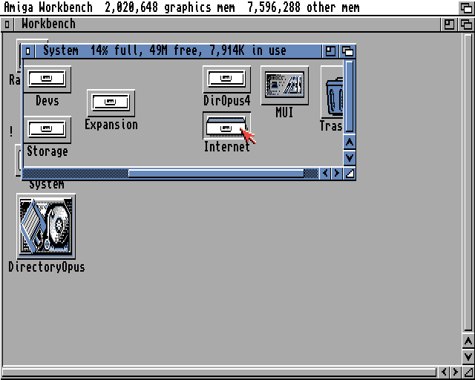Click Workbench window depth gadget
475x380 pixels.
tap(466, 24)
